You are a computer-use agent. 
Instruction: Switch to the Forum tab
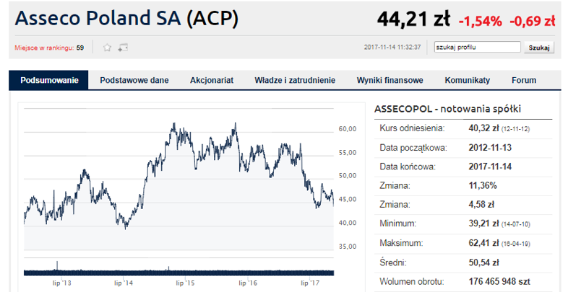click(524, 80)
